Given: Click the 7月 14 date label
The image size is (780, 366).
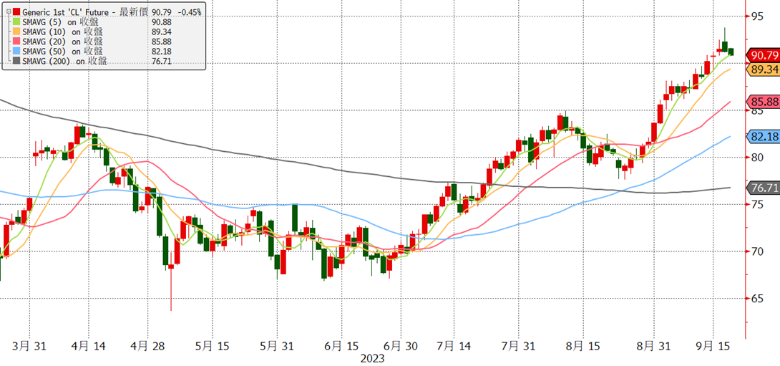Looking at the screenshot, I should pos(454,345).
